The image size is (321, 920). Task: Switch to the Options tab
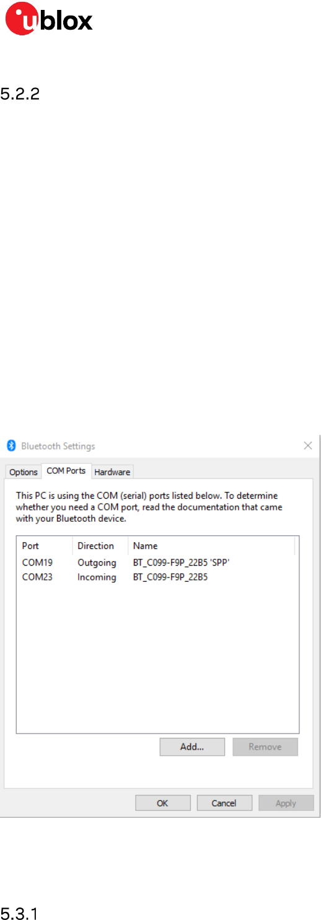click(x=24, y=472)
